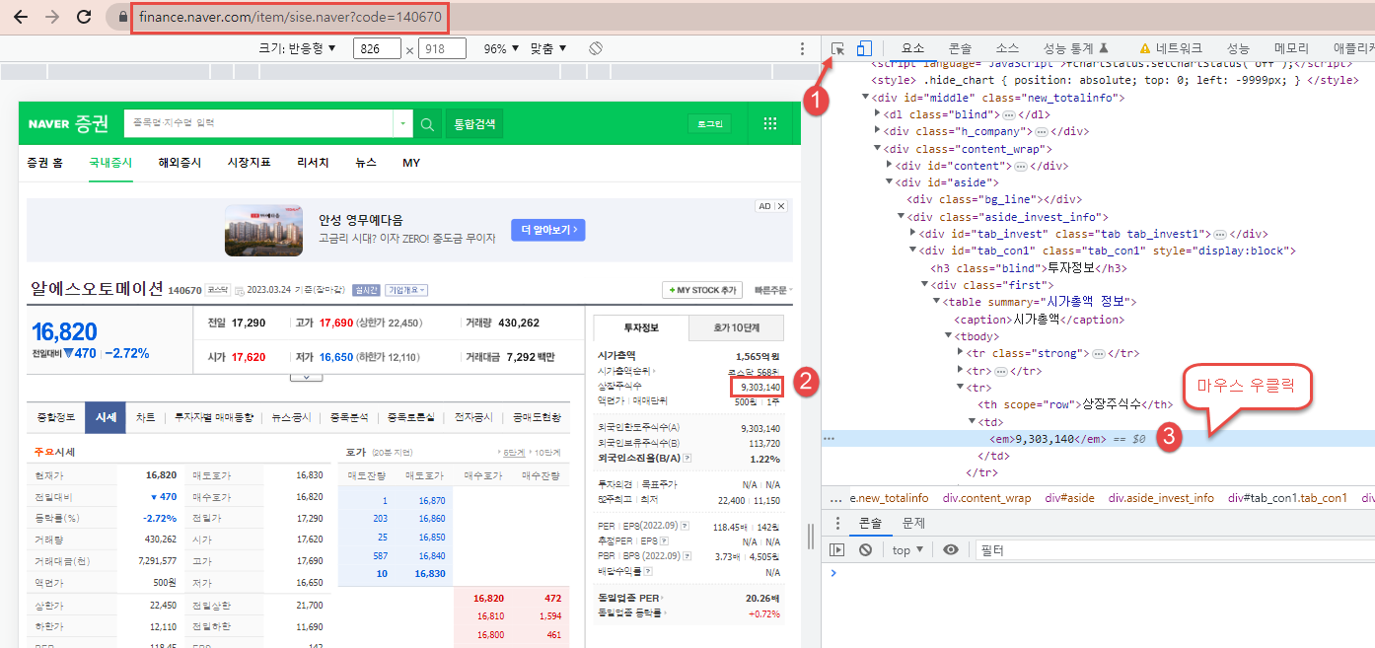Activate the inspect element picker icon

[838, 48]
